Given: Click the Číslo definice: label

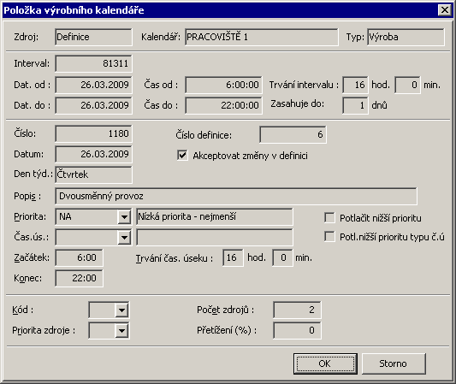Looking at the screenshot, I should 204,135.
